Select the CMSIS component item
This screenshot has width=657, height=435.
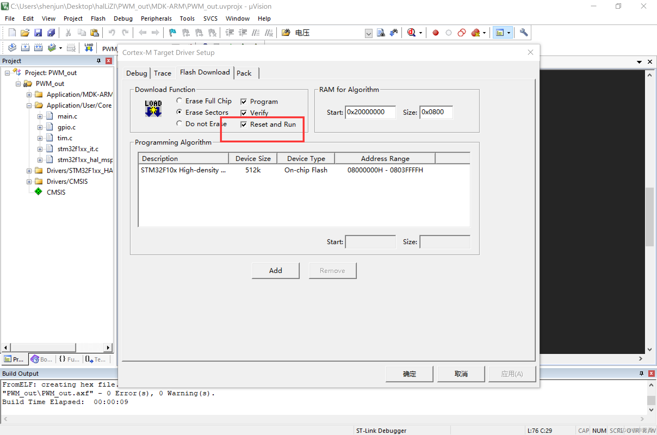pos(56,192)
